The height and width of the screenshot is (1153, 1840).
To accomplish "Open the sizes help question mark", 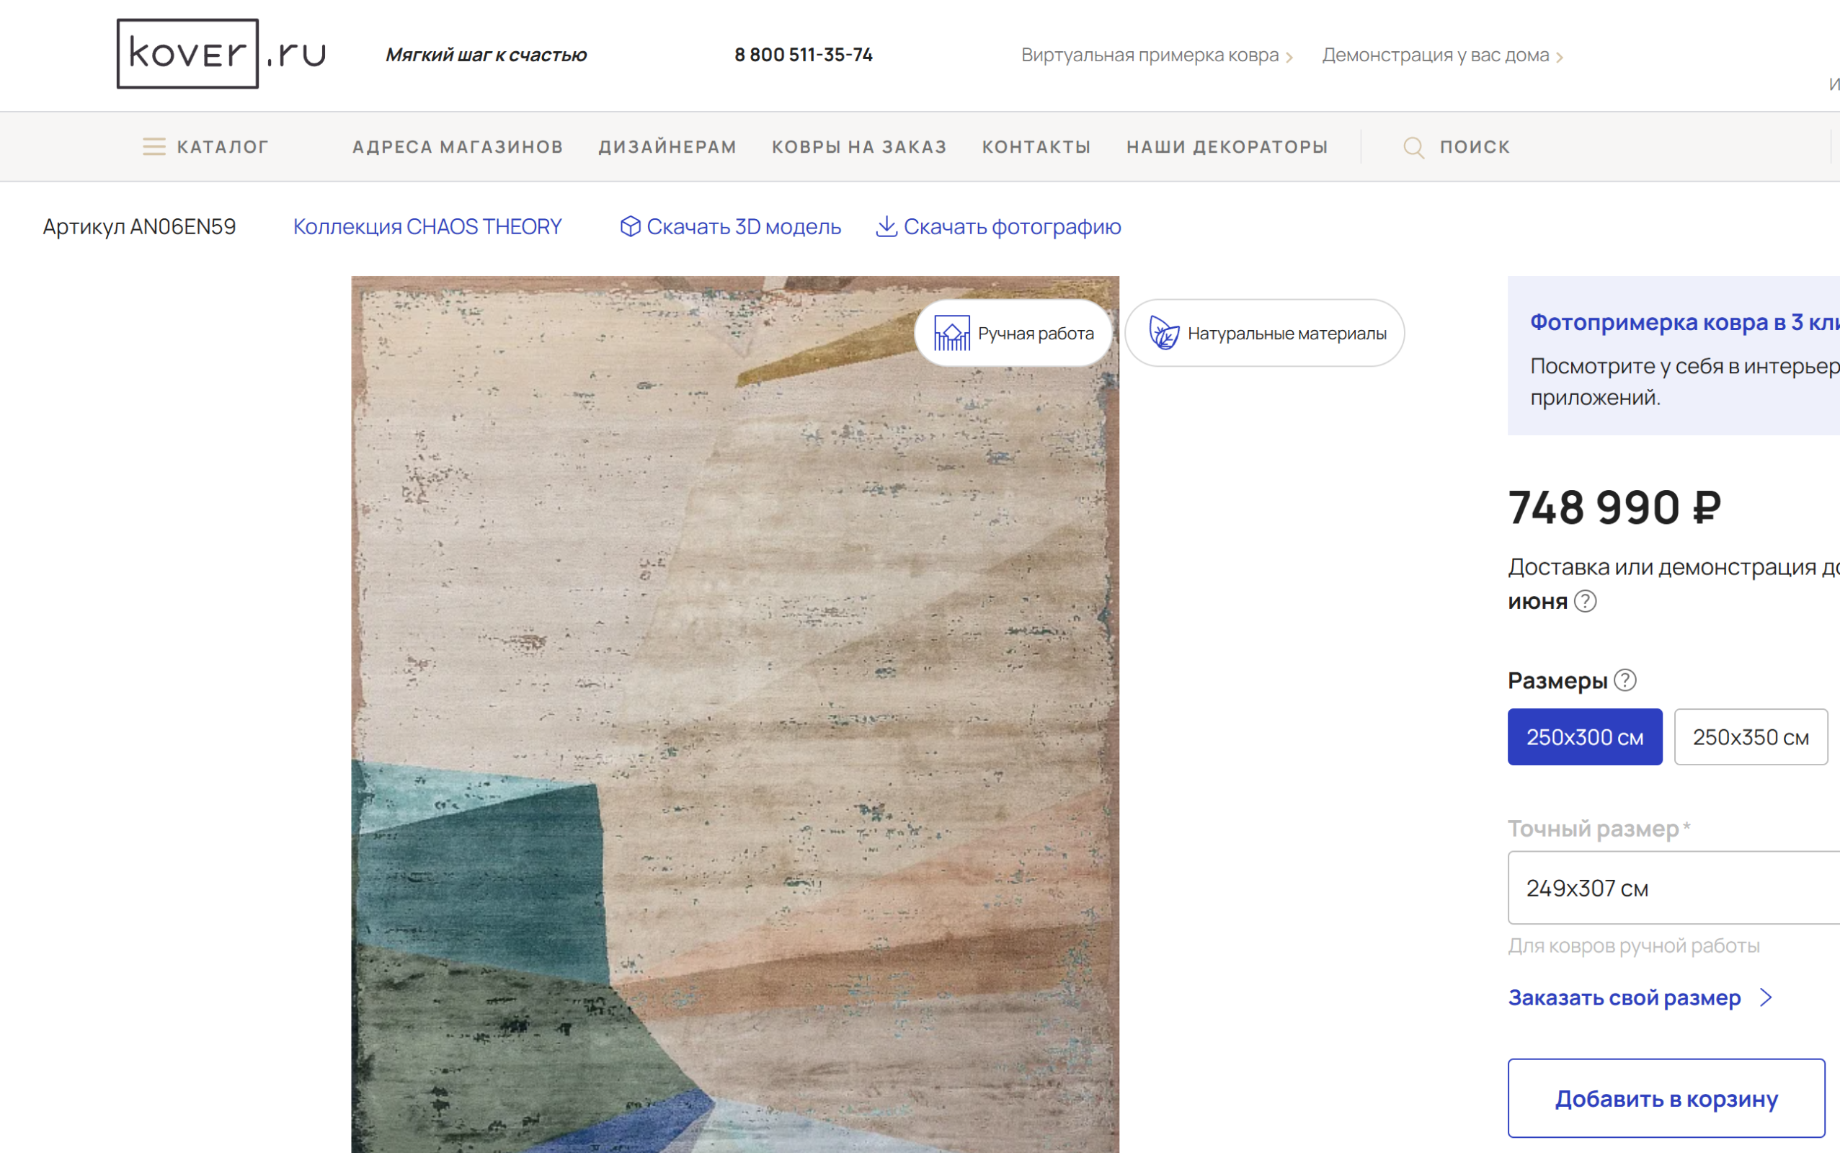I will [x=1625, y=680].
